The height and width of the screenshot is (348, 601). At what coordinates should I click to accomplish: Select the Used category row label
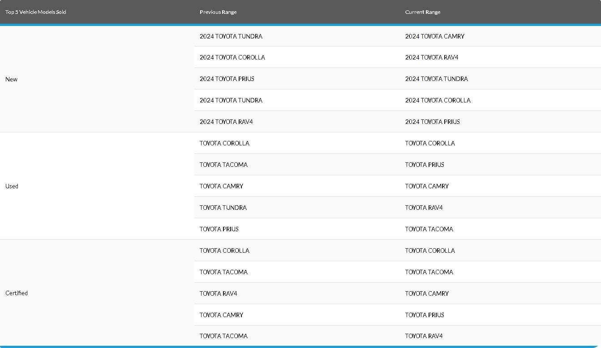[x=12, y=186]
